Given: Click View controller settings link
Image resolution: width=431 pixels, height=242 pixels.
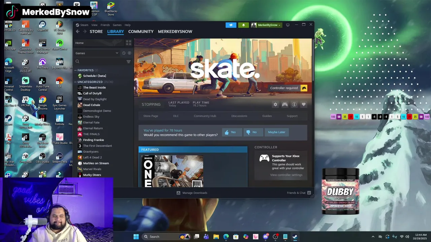Looking at the screenshot, I should tap(286, 175).
